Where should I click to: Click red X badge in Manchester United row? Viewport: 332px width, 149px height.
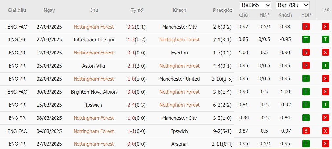coord(325,79)
